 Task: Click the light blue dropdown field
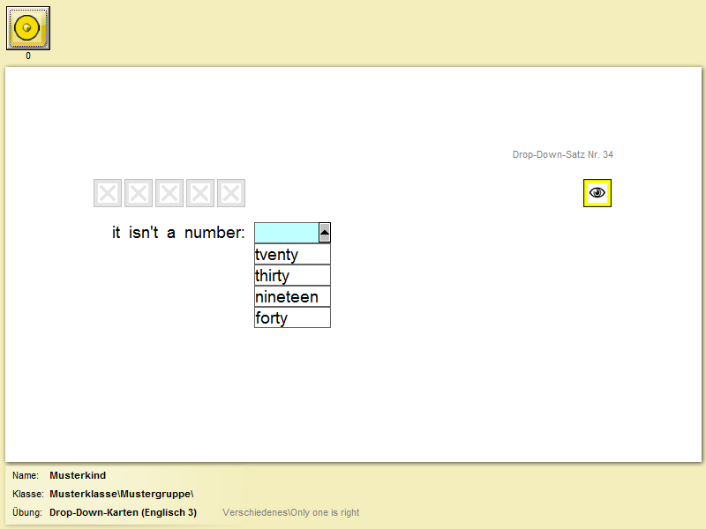(x=286, y=233)
